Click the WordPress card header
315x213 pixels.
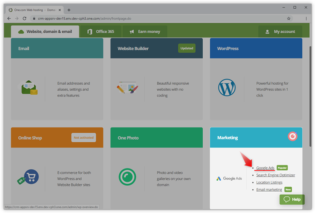(256, 48)
